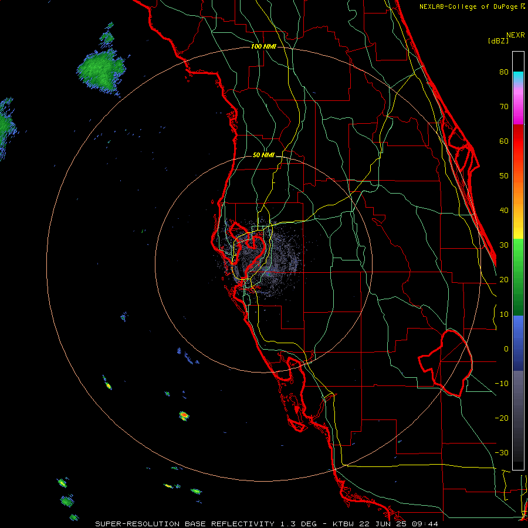The image size is (528, 528).
Task: Click the 10 value on dBZ scale
Action: coord(504,314)
